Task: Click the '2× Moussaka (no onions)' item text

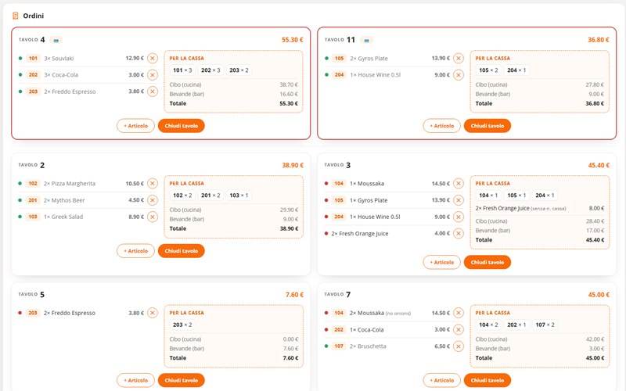Action: [x=380, y=314]
